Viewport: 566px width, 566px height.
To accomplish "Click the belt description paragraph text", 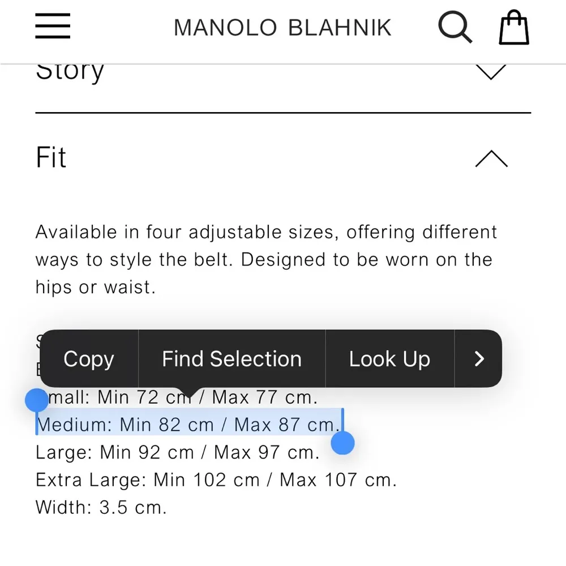I will [266, 259].
